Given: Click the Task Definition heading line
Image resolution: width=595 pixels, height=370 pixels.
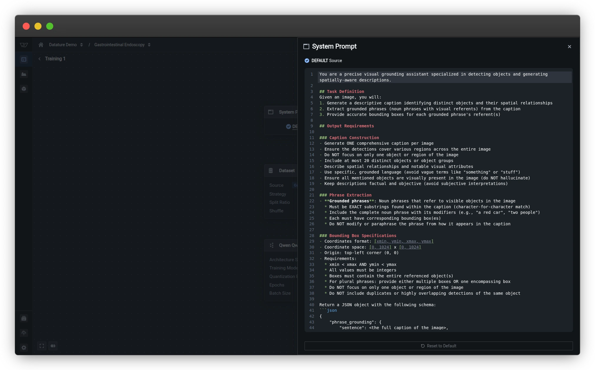Looking at the screenshot, I should tap(345, 91).
